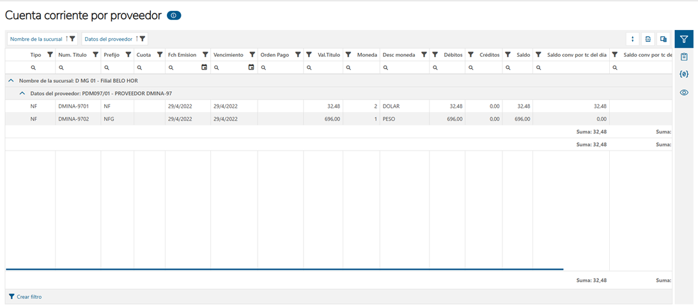Click the info badge beside page title
The width and height of the screenshot is (698, 308).
pos(174,15)
